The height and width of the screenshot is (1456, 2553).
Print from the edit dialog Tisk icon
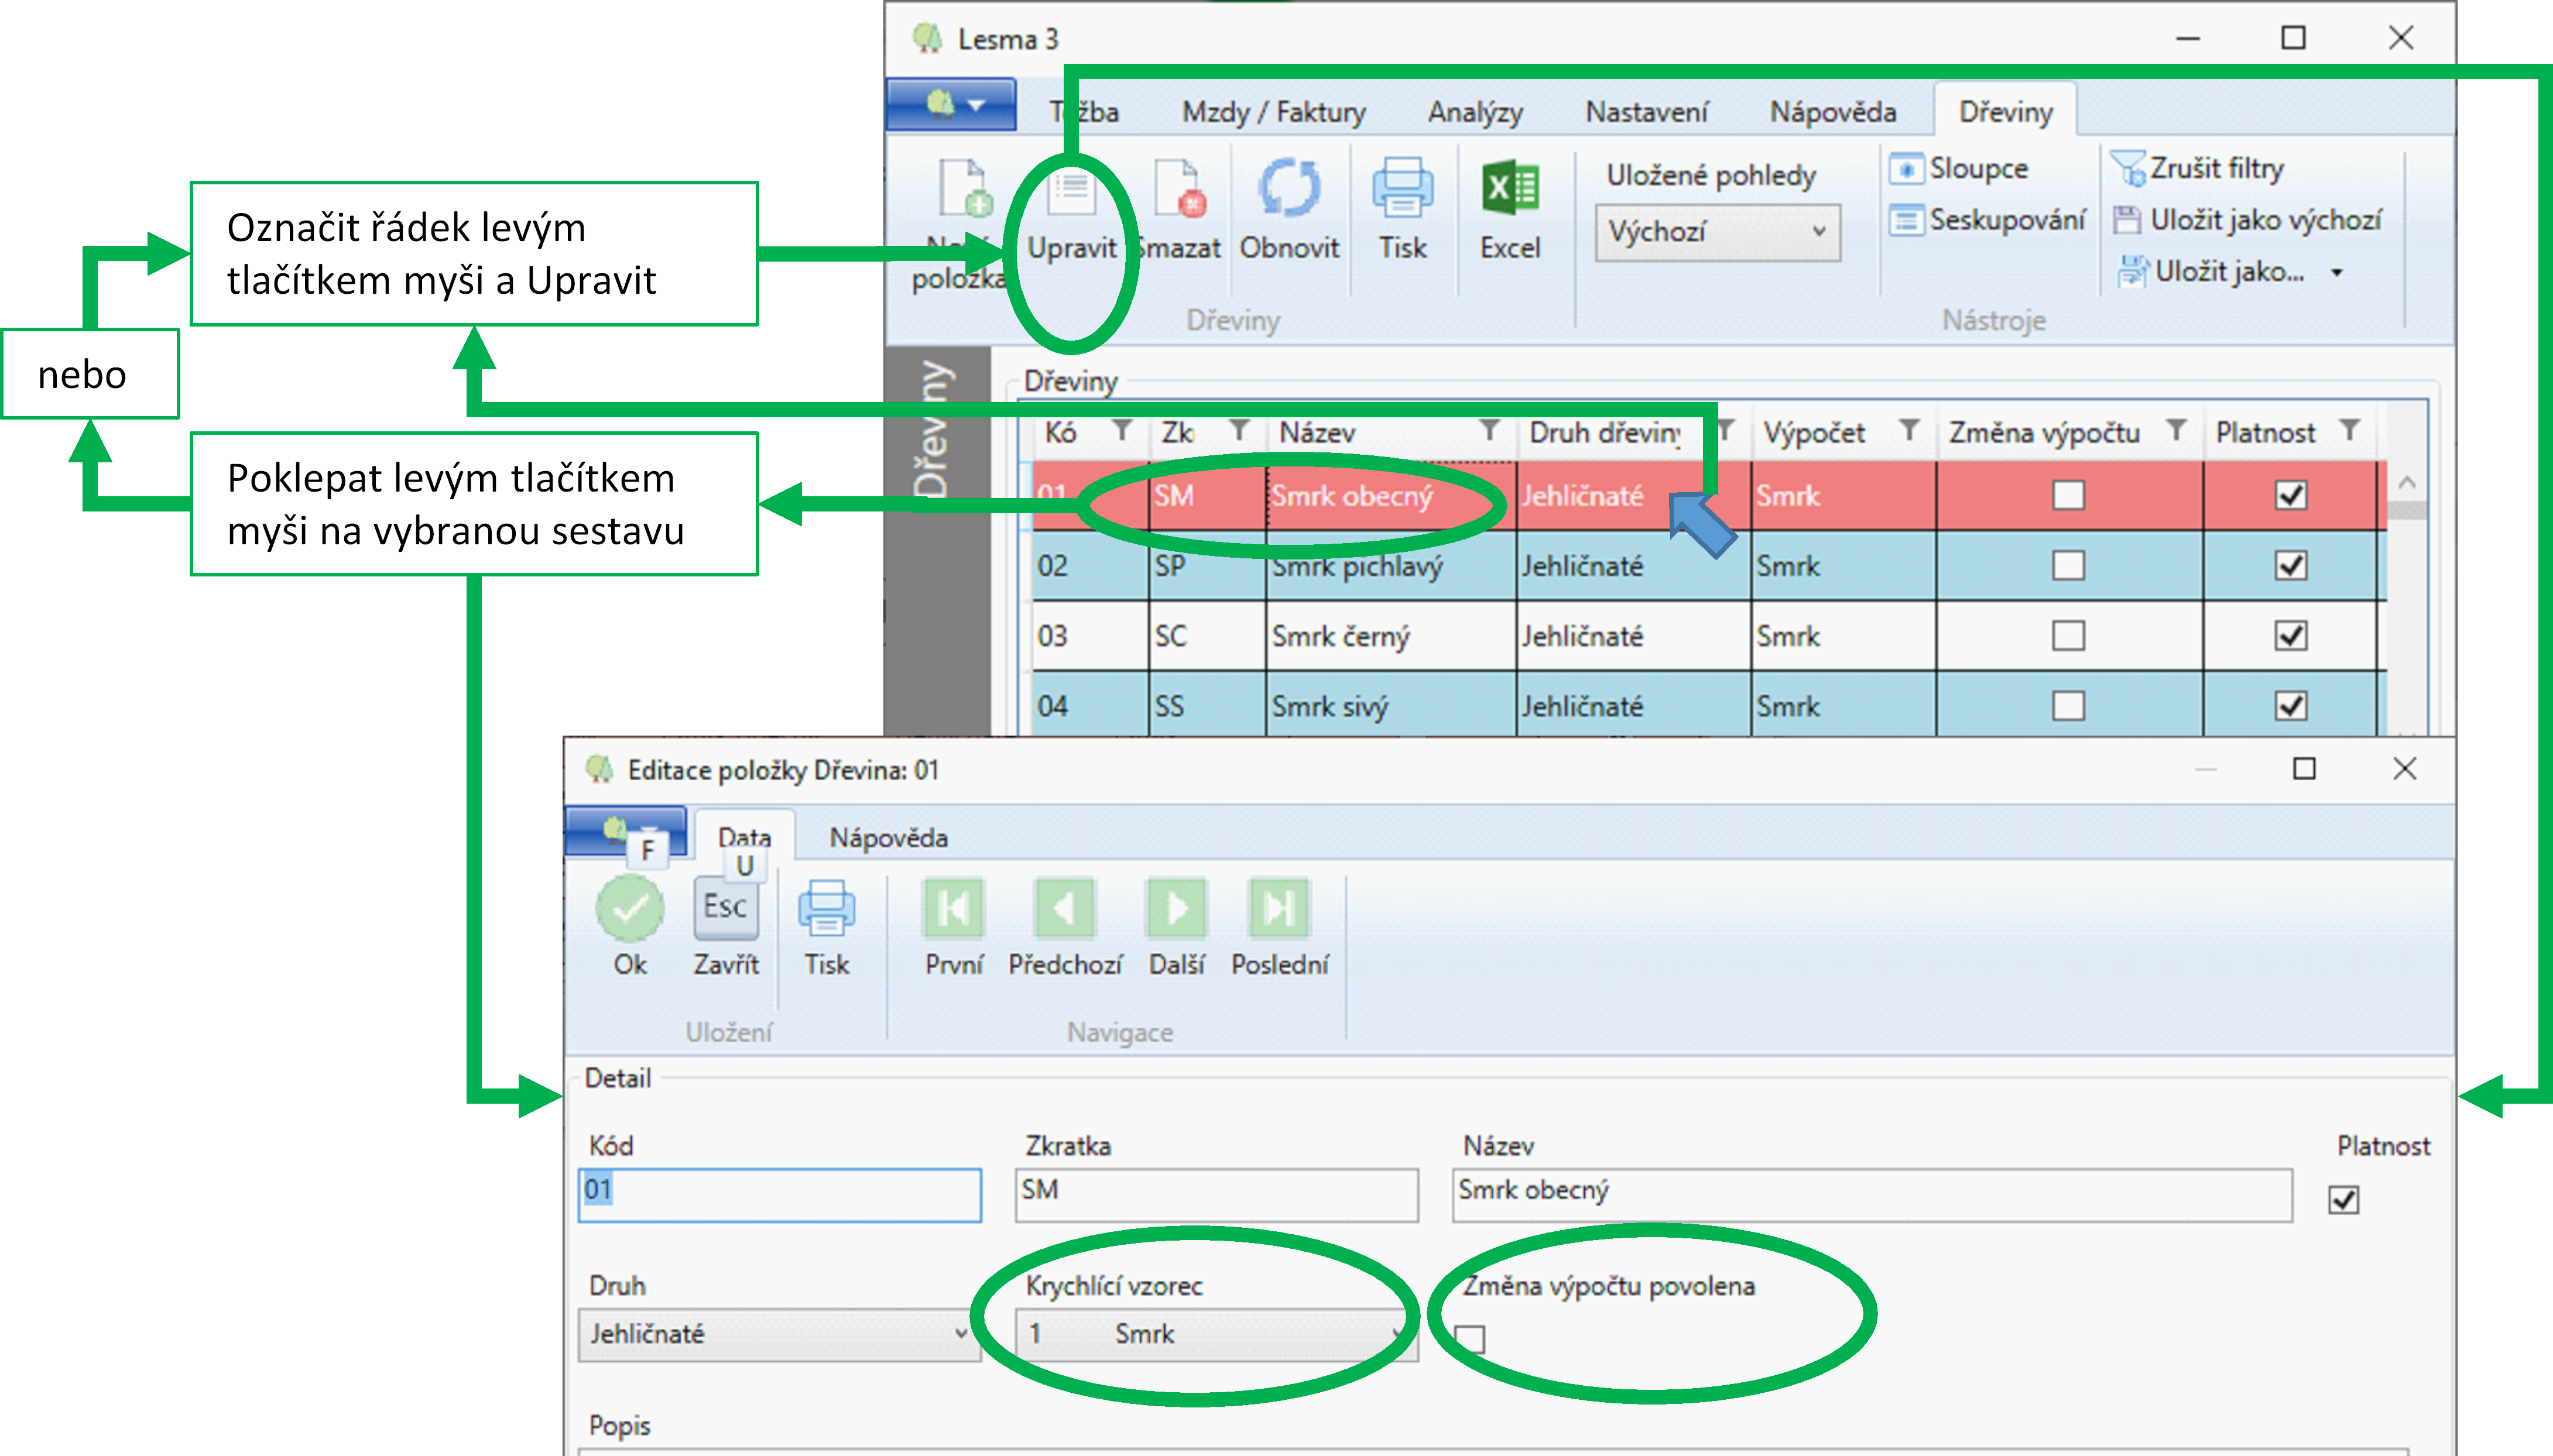tap(827, 908)
